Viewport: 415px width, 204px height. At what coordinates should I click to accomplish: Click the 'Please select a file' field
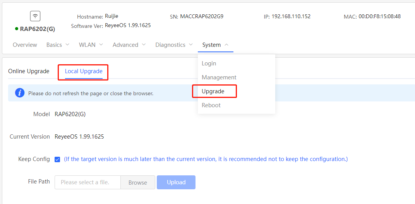tap(87, 182)
